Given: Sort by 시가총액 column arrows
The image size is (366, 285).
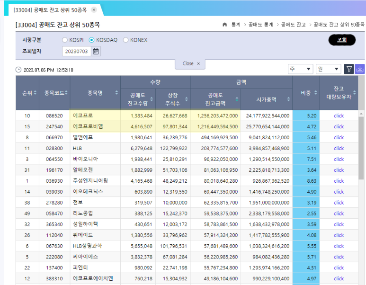Looking at the screenshot, I should point(288,99).
